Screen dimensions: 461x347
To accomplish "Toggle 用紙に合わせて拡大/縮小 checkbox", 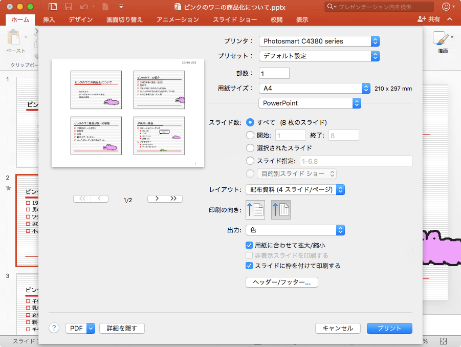I will point(249,245).
